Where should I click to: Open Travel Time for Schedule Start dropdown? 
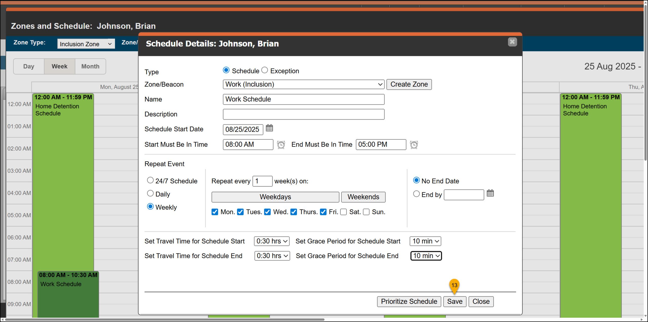coord(272,241)
